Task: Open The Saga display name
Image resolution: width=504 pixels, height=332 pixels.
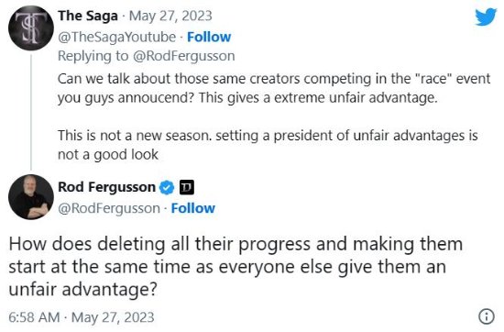Action: coord(88,16)
